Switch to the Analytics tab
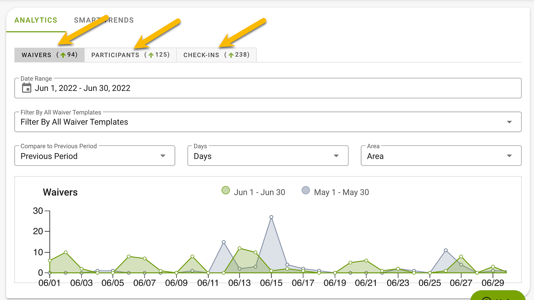The image size is (534, 300). [36, 20]
